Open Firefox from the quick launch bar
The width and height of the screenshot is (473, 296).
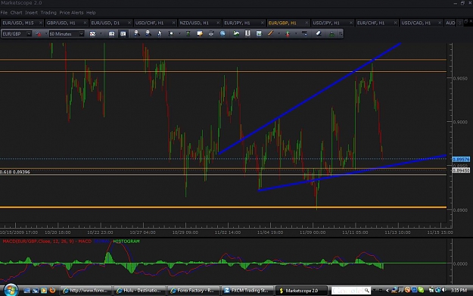tap(52, 290)
